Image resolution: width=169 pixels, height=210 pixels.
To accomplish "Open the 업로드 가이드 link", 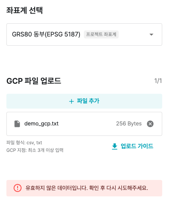I will (x=133, y=146).
